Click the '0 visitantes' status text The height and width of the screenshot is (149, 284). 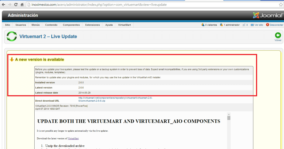click(211, 25)
